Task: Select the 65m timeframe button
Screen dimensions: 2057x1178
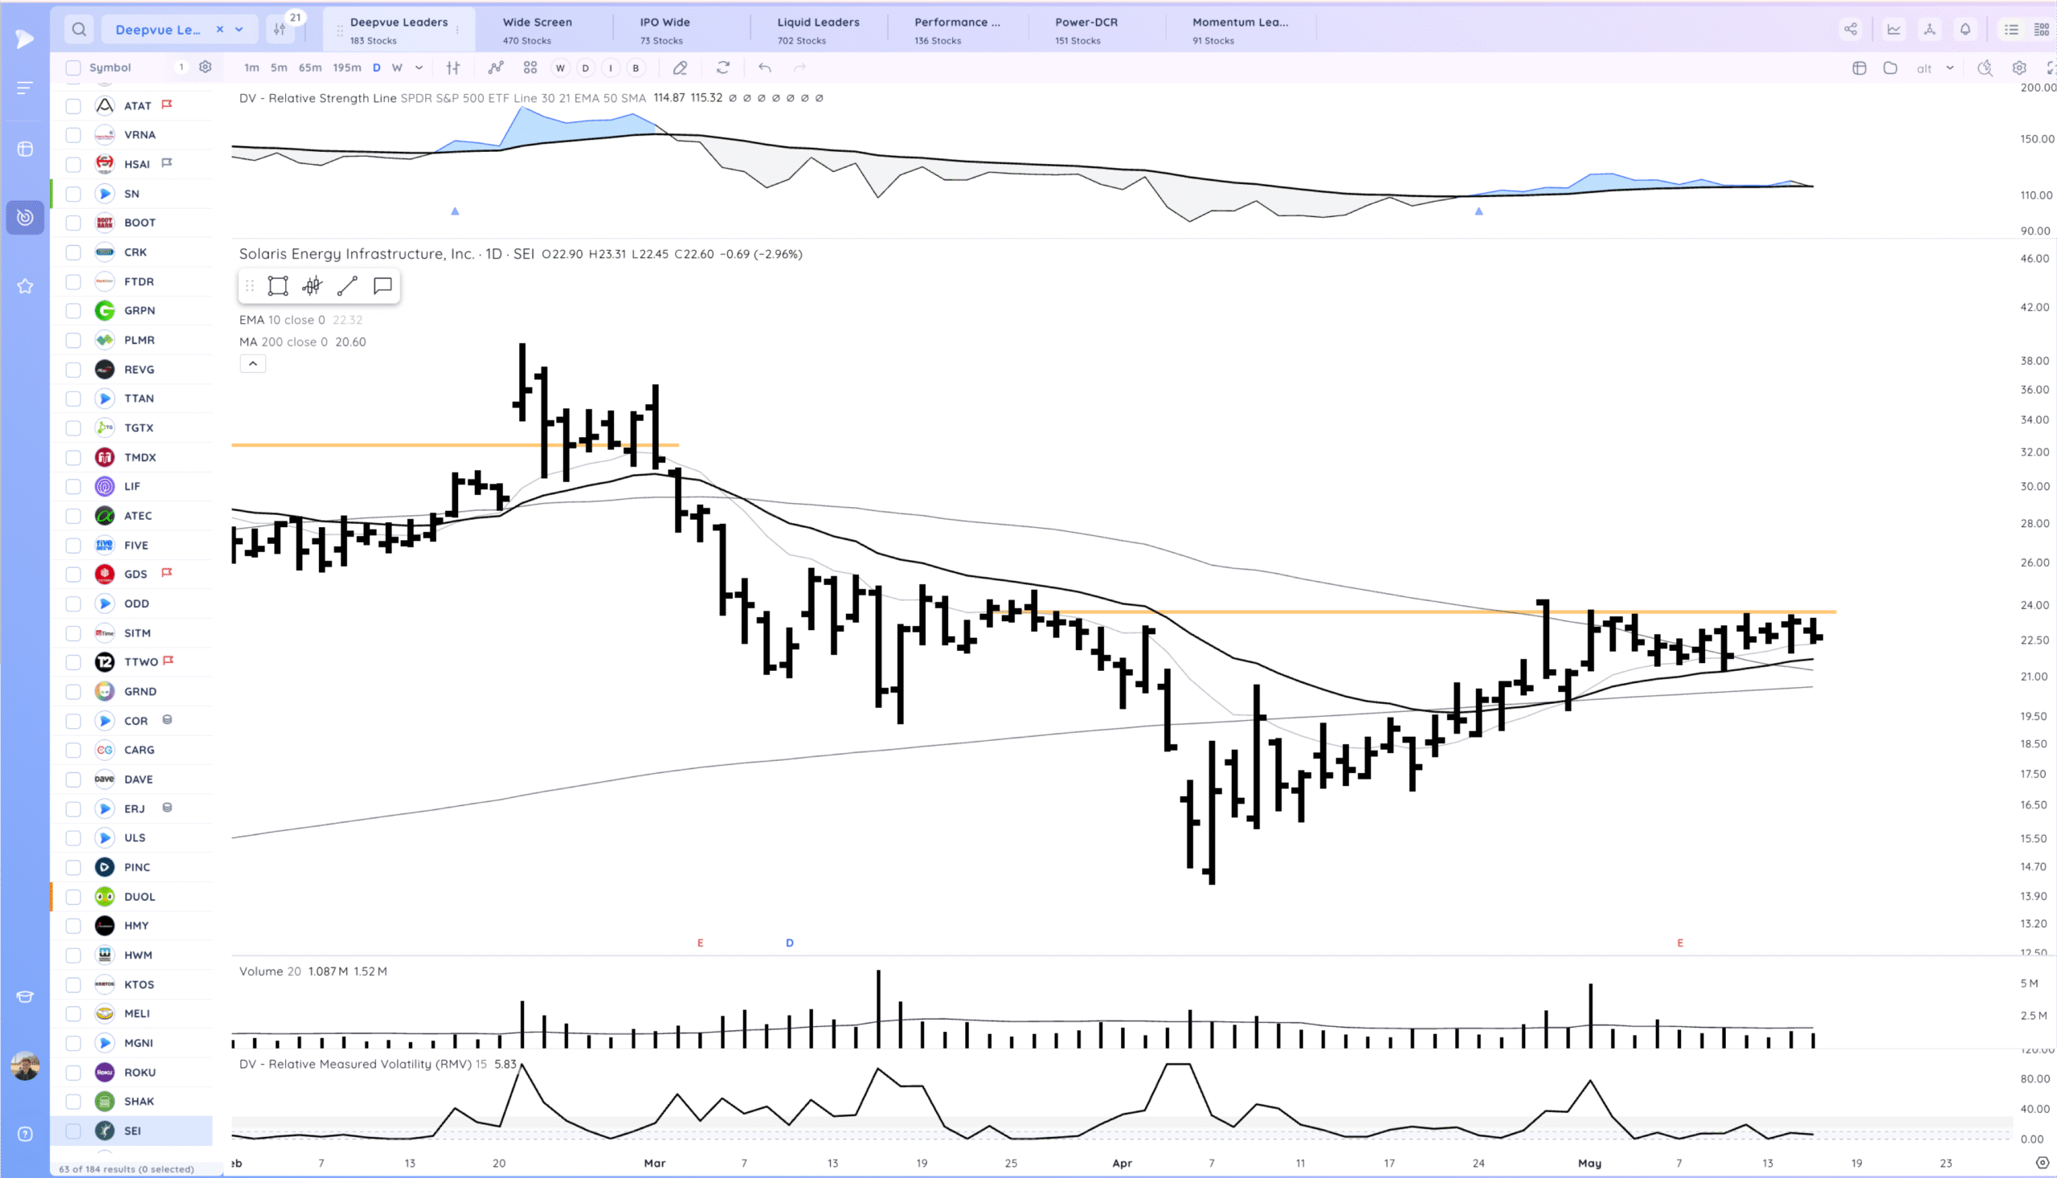Action: 310,68
